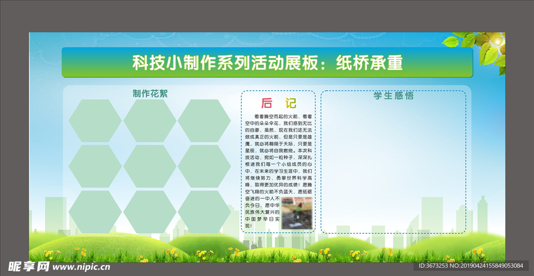Select the last hexagon in the top row
Screen dimensions: 534x276
coord(204,121)
